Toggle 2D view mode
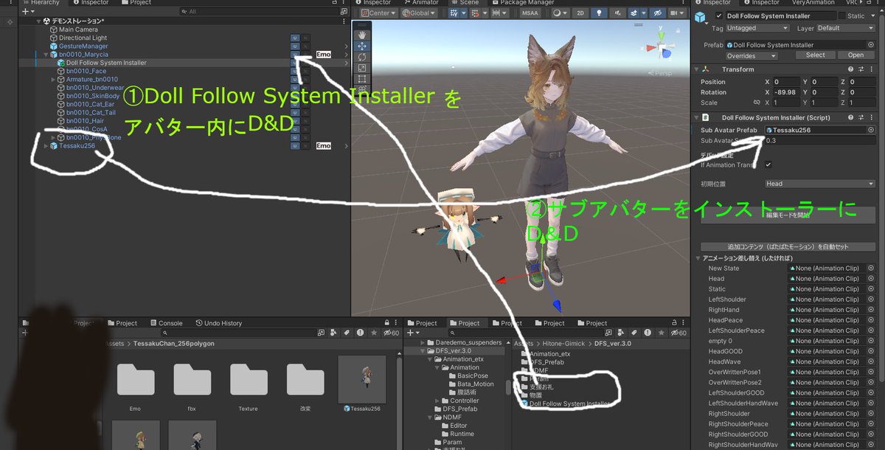Screen dimensions: 885x450 click(x=580, y=13)
